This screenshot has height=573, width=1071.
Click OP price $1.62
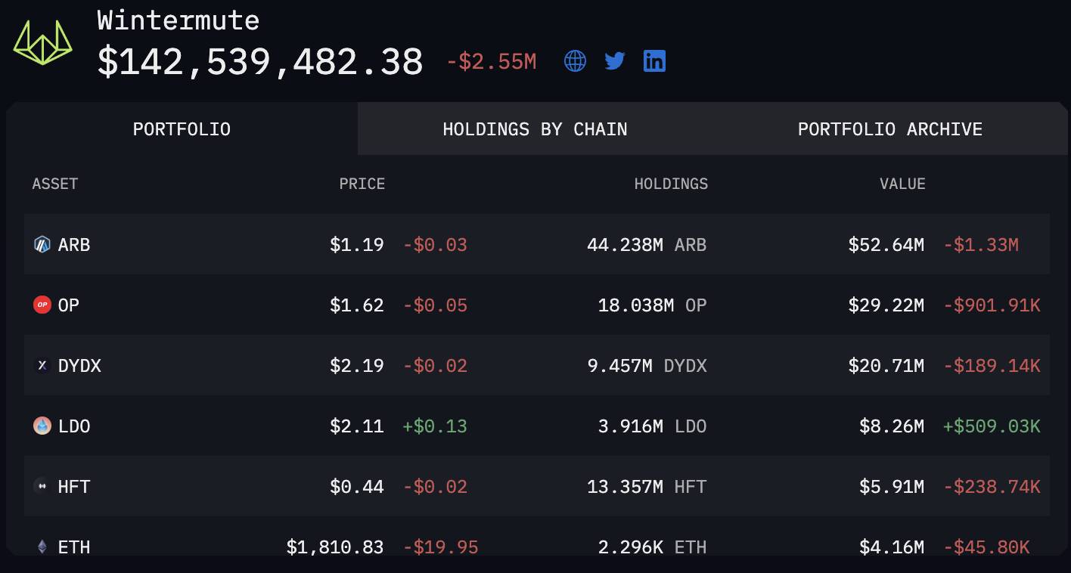coord(357,305)
